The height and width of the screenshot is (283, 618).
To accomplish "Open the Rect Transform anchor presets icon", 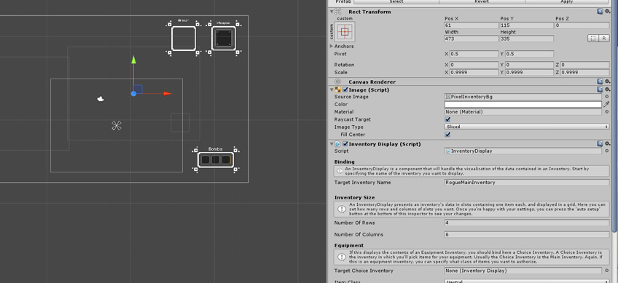I will (x=345, y=32).
